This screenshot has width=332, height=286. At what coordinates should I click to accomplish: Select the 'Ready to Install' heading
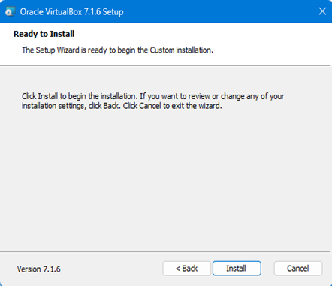click(44, 34)
